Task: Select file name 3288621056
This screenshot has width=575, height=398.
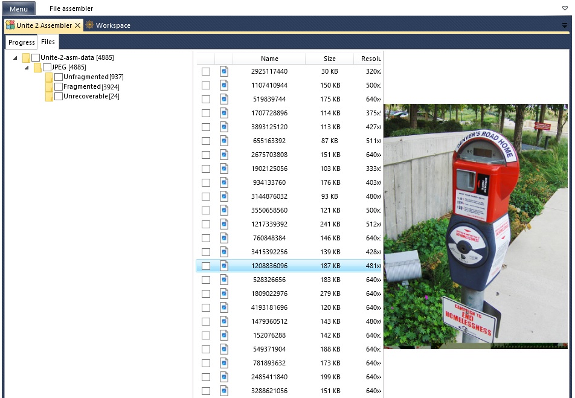Action: tap(269, 391)
